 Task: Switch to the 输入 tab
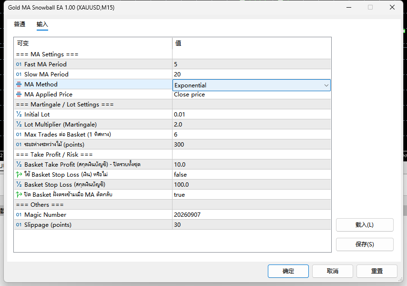tap(42, 24)
